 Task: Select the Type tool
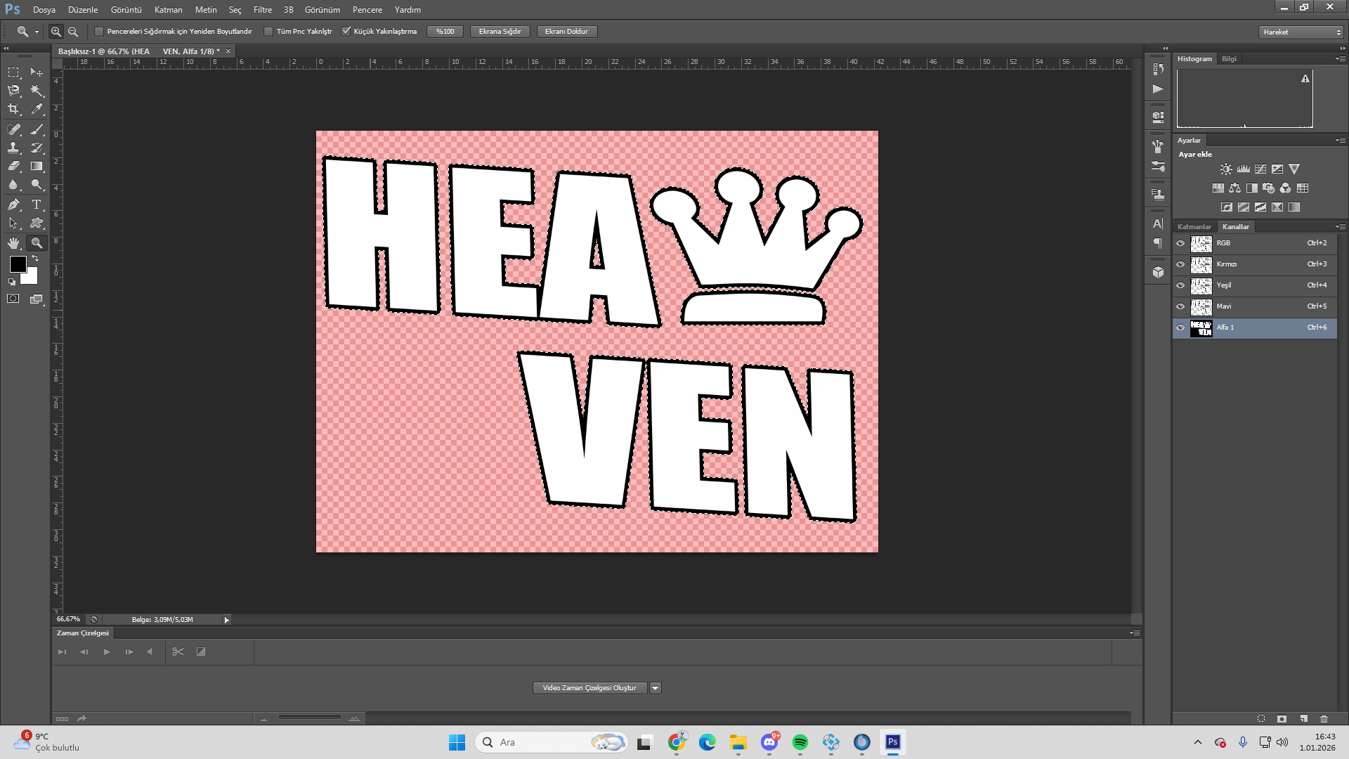coord(37,205)
